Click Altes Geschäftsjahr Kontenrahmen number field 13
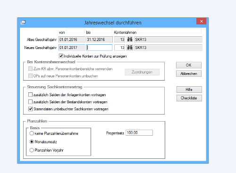 (119, 40)
